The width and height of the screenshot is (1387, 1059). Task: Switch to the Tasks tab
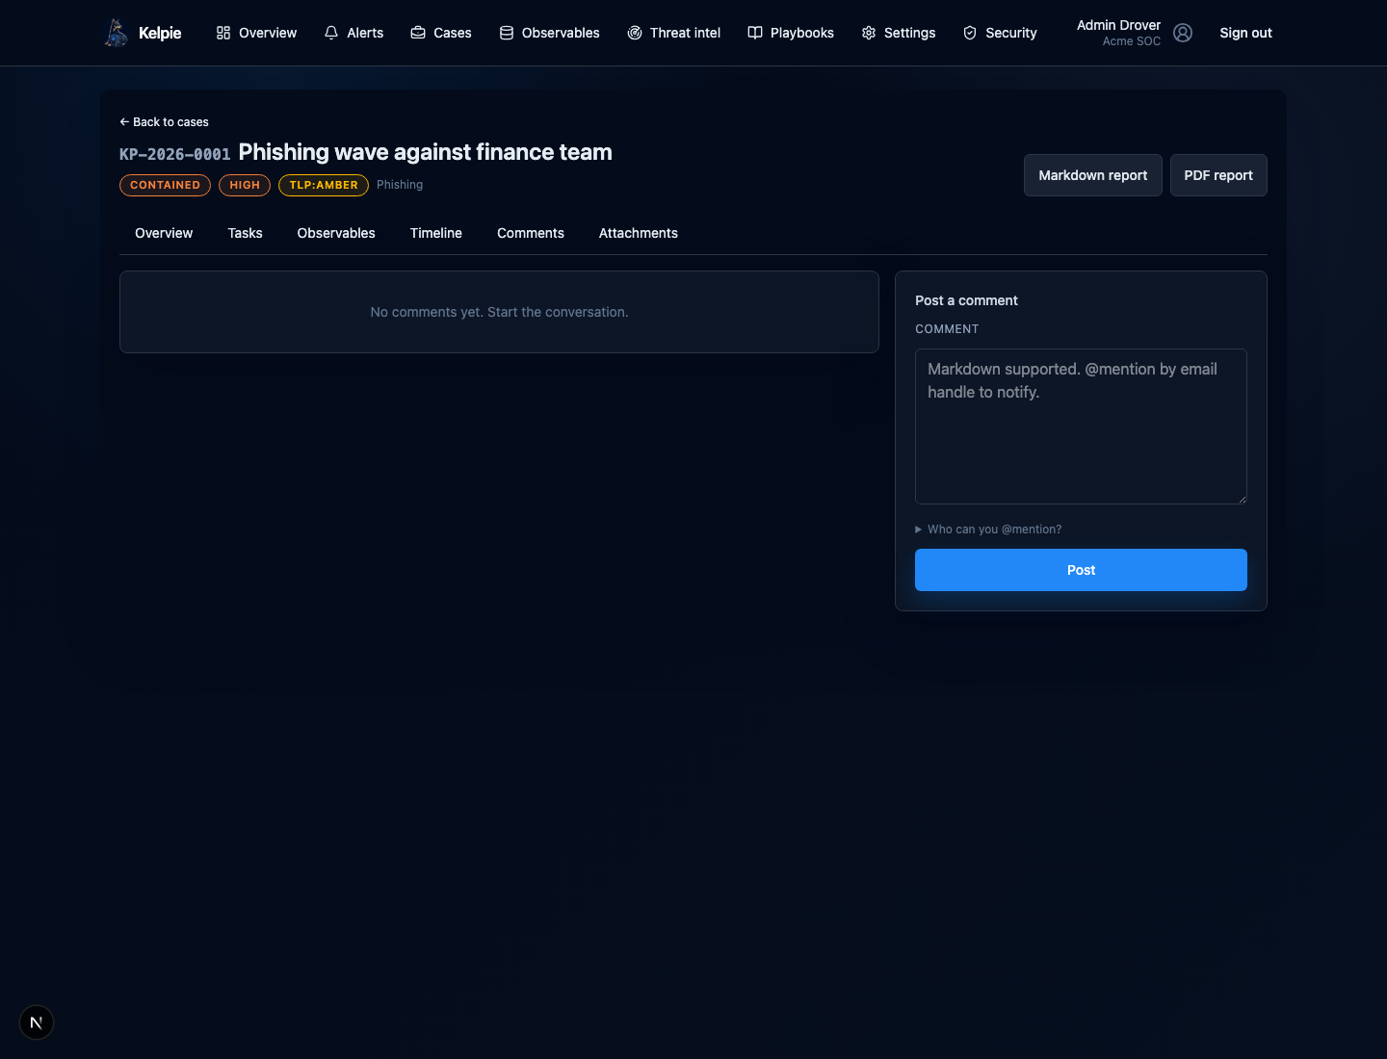pos(246,233)
